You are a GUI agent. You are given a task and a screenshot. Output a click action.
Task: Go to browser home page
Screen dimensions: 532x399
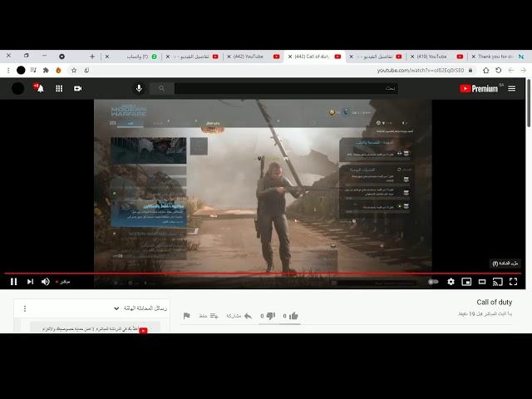485,70
